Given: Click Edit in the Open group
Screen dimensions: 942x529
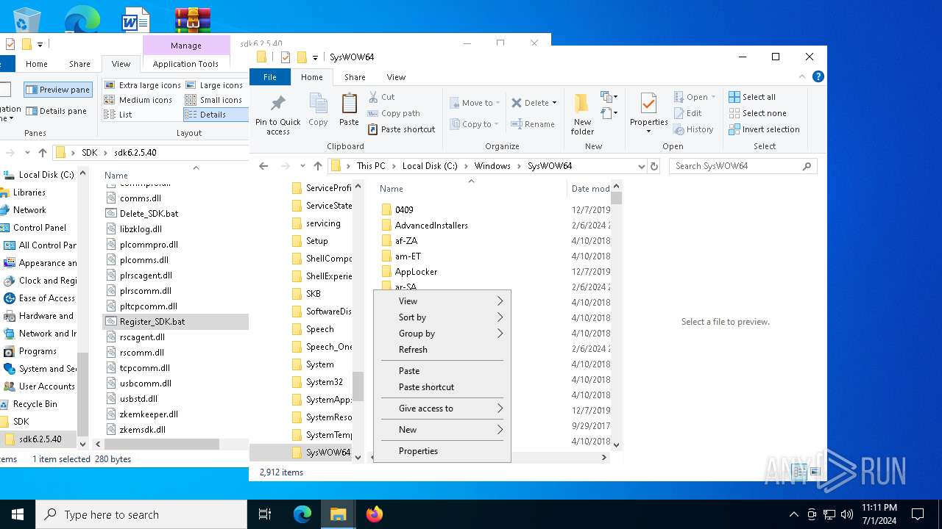Looking at the screenshot, I should 688,113.
